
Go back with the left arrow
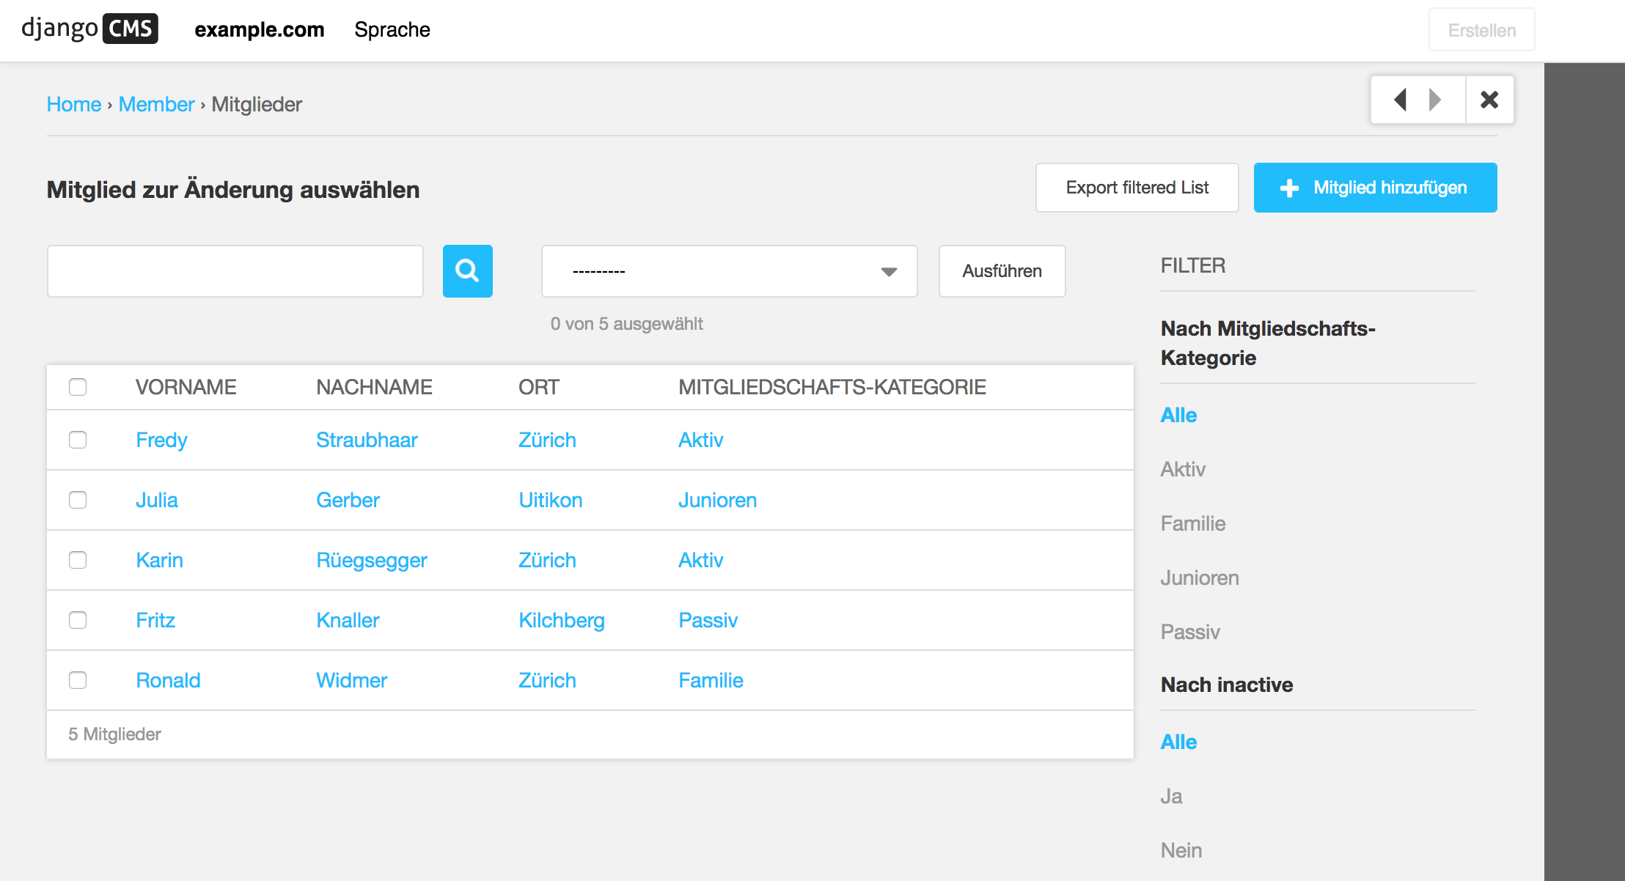1400,100
